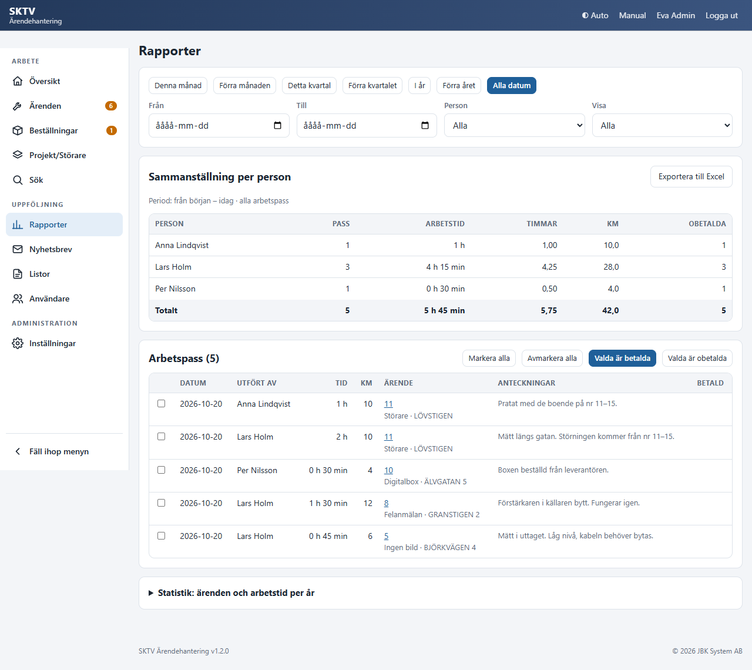Click the chevron icon to collapse the menu
Image resolution: width=752 pixels, height=670 pixels.
click(18, 451)
